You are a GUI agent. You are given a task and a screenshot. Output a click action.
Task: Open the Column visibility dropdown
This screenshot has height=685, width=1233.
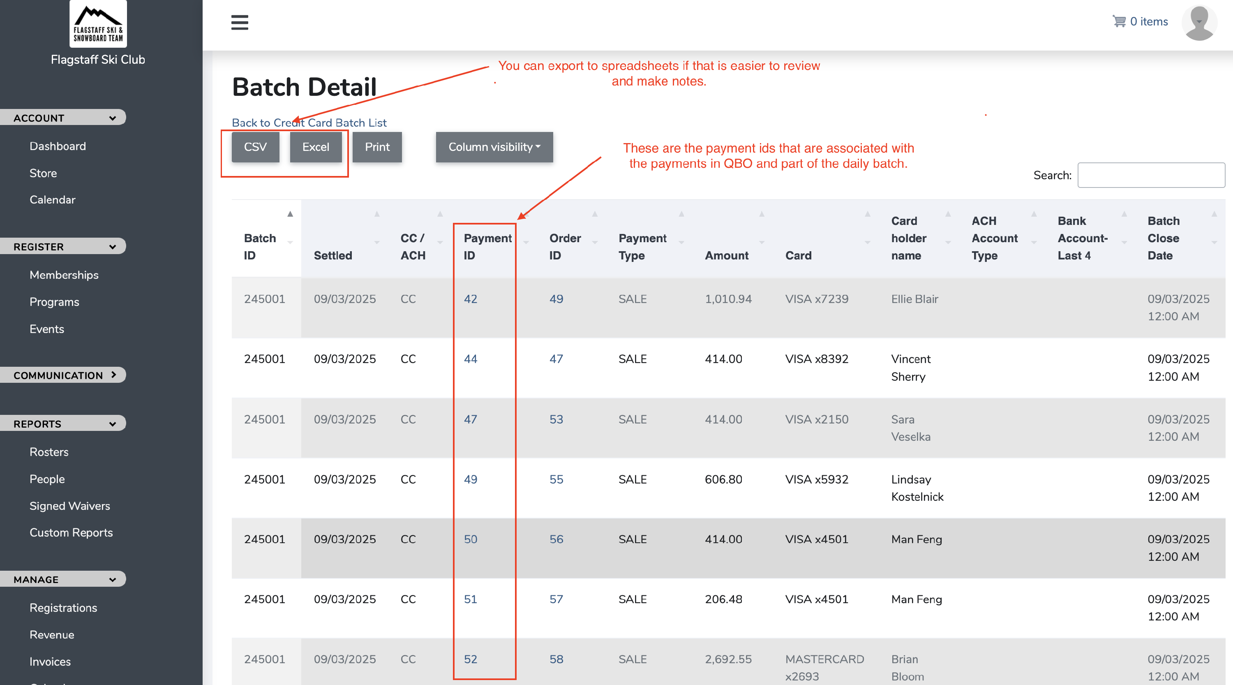(x=494, y=147)
